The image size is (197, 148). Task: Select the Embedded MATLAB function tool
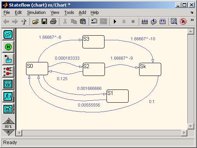point(8,109)
